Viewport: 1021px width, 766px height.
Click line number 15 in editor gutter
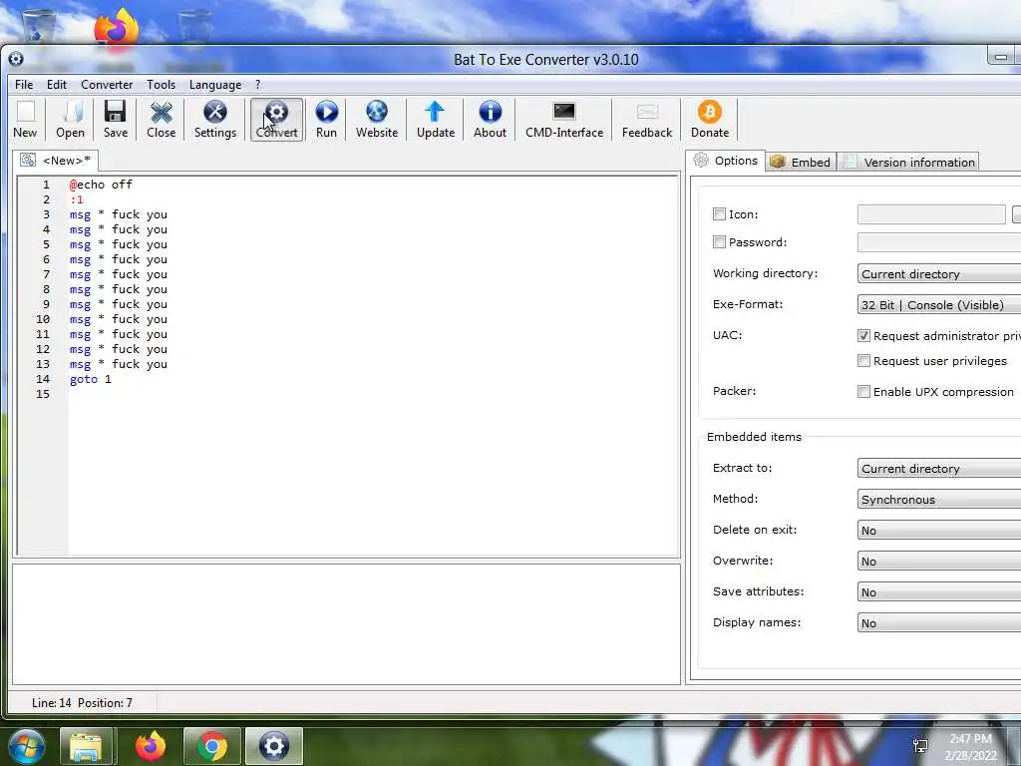tap(43, 394)
